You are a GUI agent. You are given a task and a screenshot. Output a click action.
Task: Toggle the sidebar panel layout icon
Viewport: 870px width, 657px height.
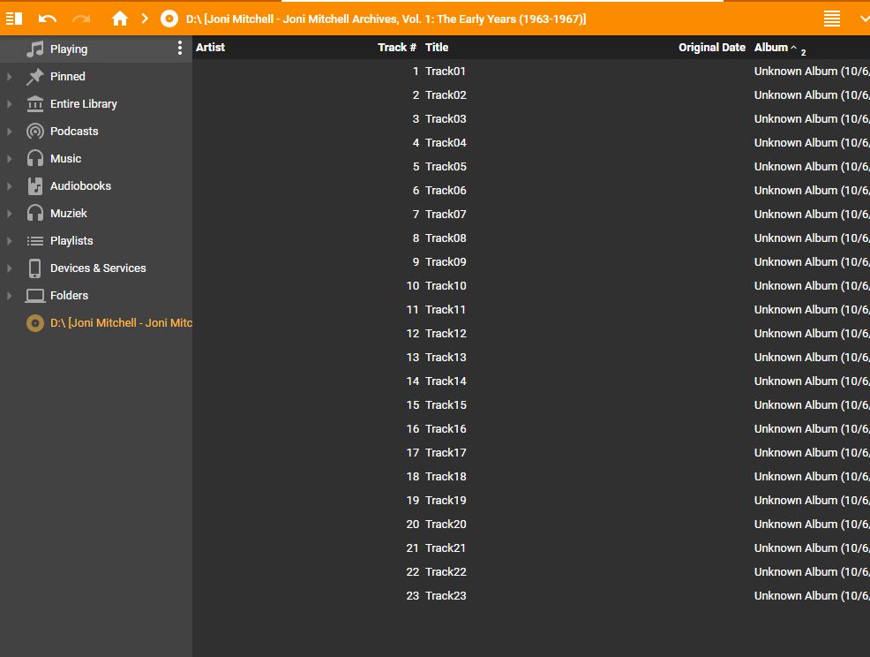click(x=14, y=19)
